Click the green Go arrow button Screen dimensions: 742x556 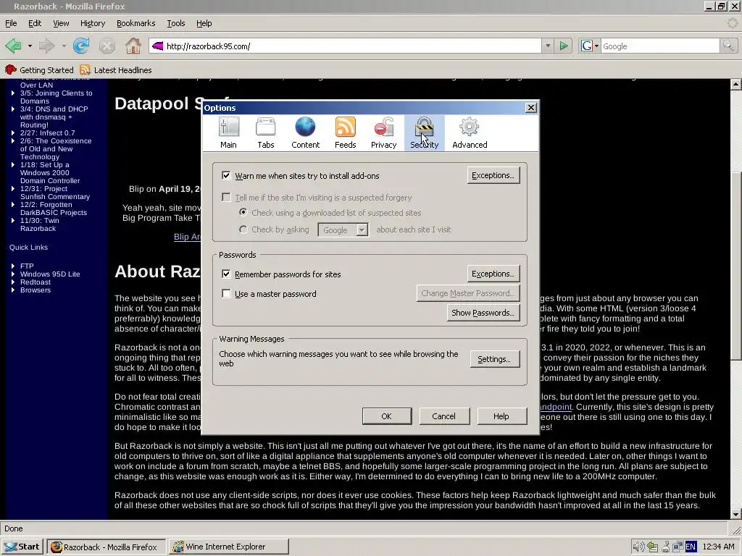564,46
